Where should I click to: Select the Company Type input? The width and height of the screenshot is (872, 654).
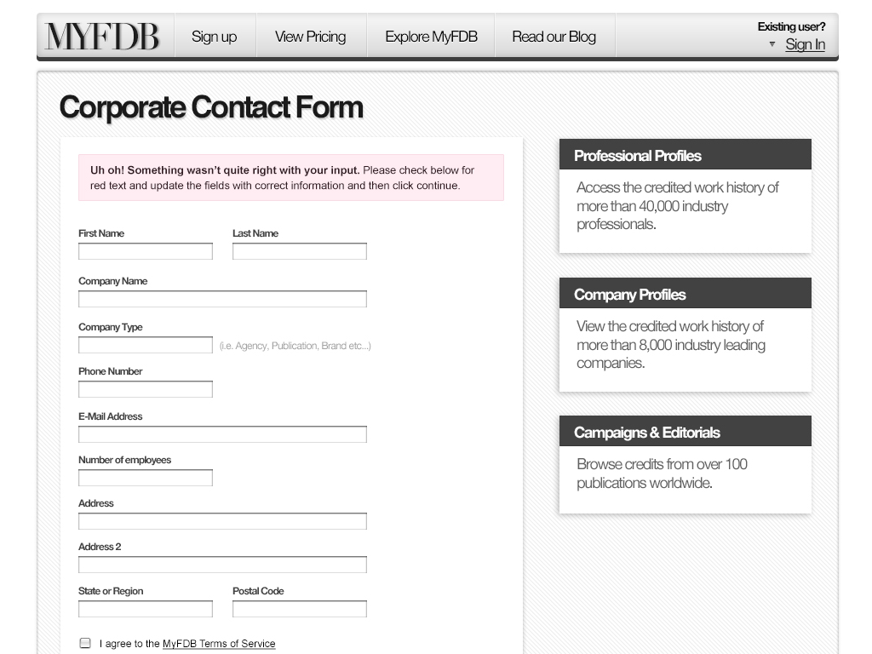point(146,345)
